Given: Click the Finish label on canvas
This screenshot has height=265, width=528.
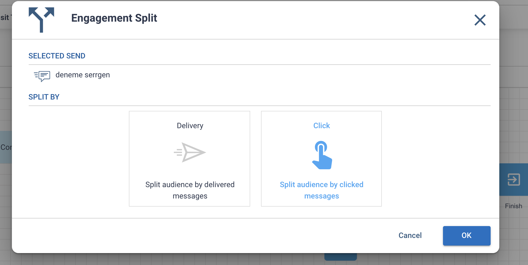Looking at the screenshot, I should click(513, 206).
